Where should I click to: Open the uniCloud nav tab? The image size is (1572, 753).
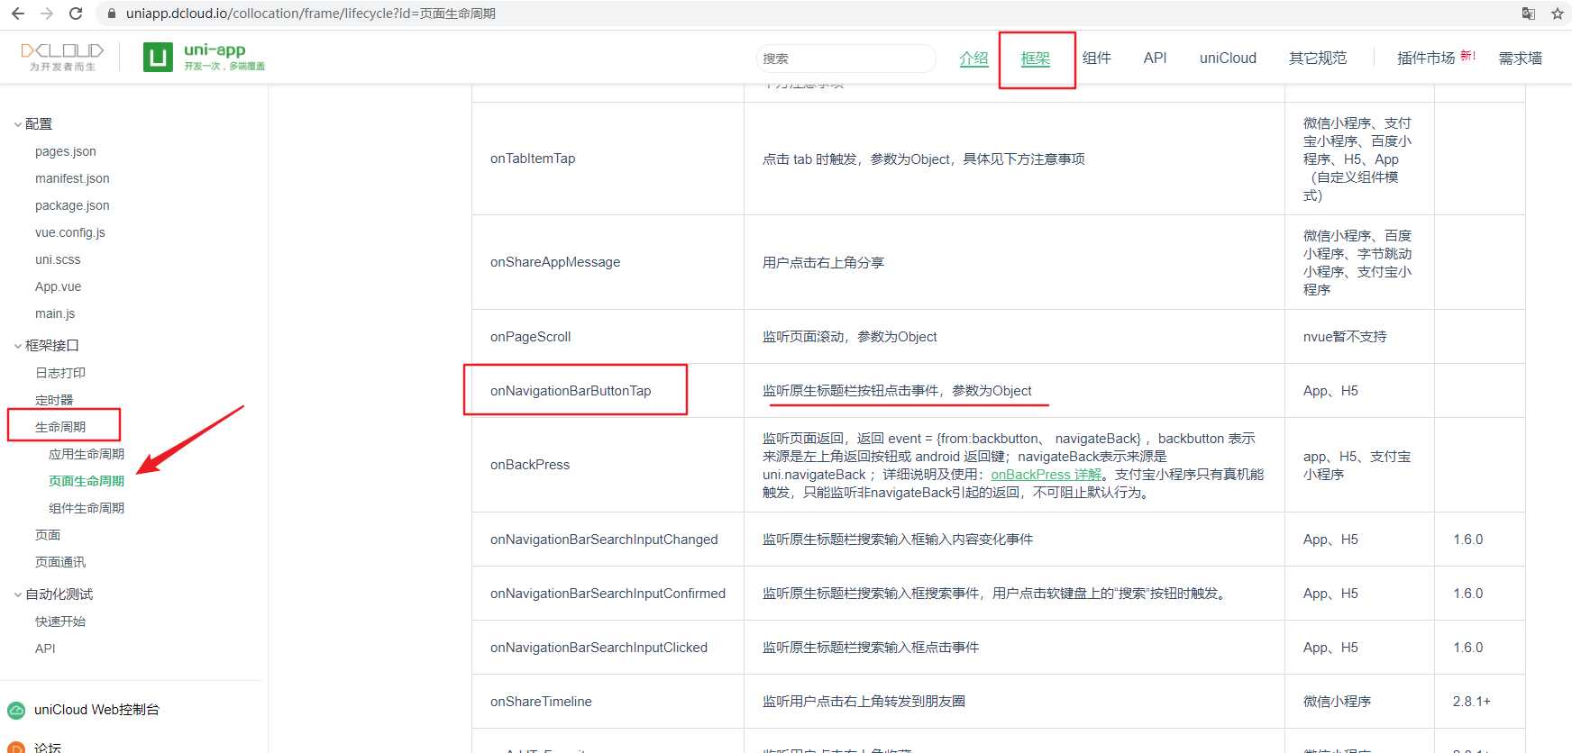pos(1228,58)
